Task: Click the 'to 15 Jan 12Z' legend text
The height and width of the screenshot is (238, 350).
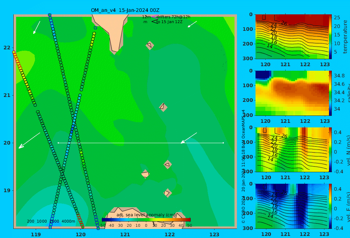Action: (169, 22)
